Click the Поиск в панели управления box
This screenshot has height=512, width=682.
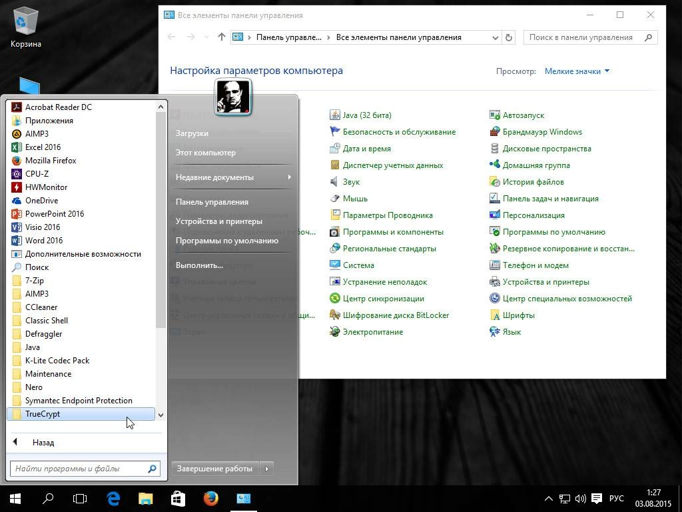tap(590, 38)
